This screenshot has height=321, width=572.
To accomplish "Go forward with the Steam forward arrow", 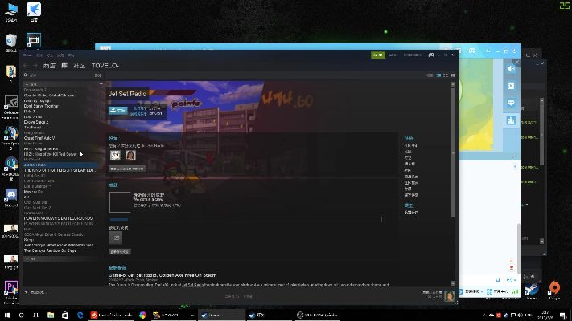I will (x=35, y=66).
